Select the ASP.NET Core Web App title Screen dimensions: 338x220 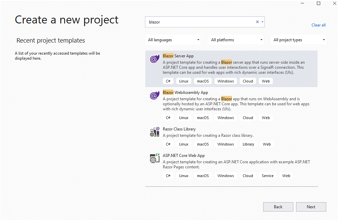point(184,156)
